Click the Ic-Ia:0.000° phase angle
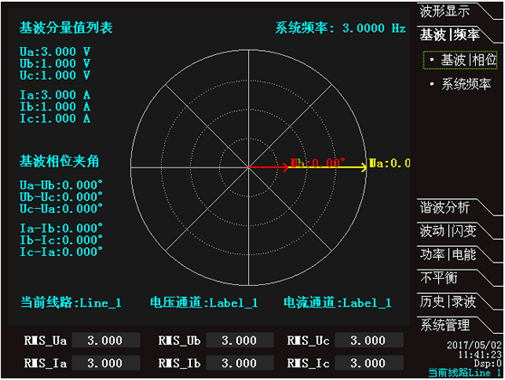Viewport: 505px width, 380px height. (x=61, y=252)
